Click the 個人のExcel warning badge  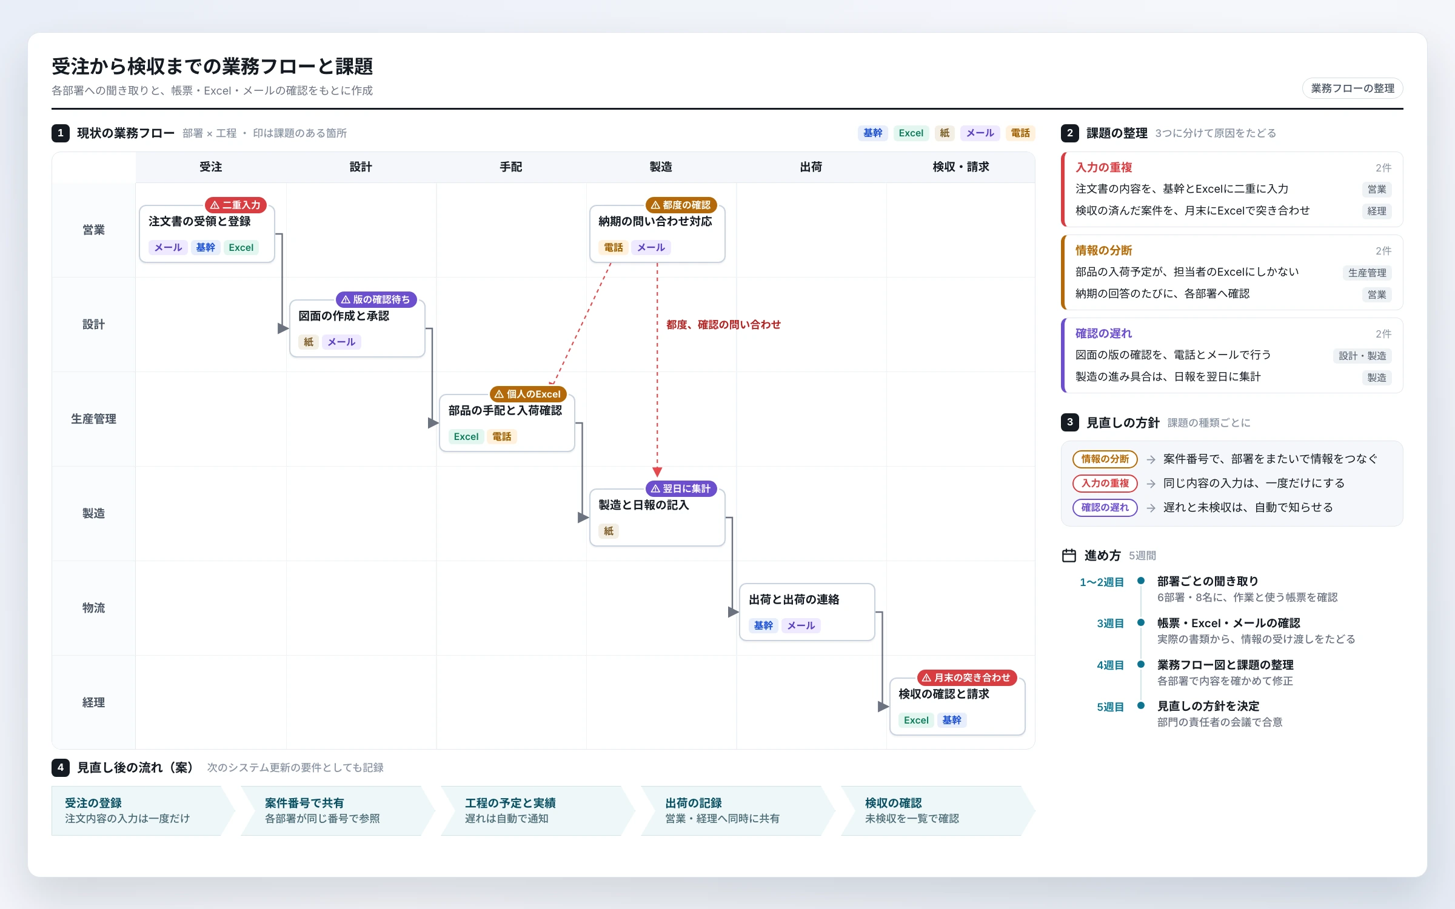click(x=527, y=394)
